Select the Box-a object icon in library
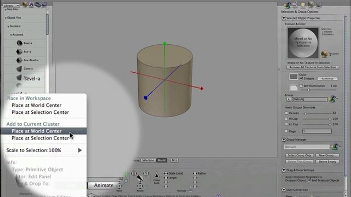 20,51
